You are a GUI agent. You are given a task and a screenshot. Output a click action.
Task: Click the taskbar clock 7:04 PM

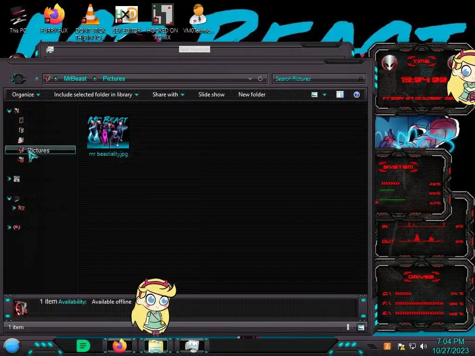click(x=450, y=342)
